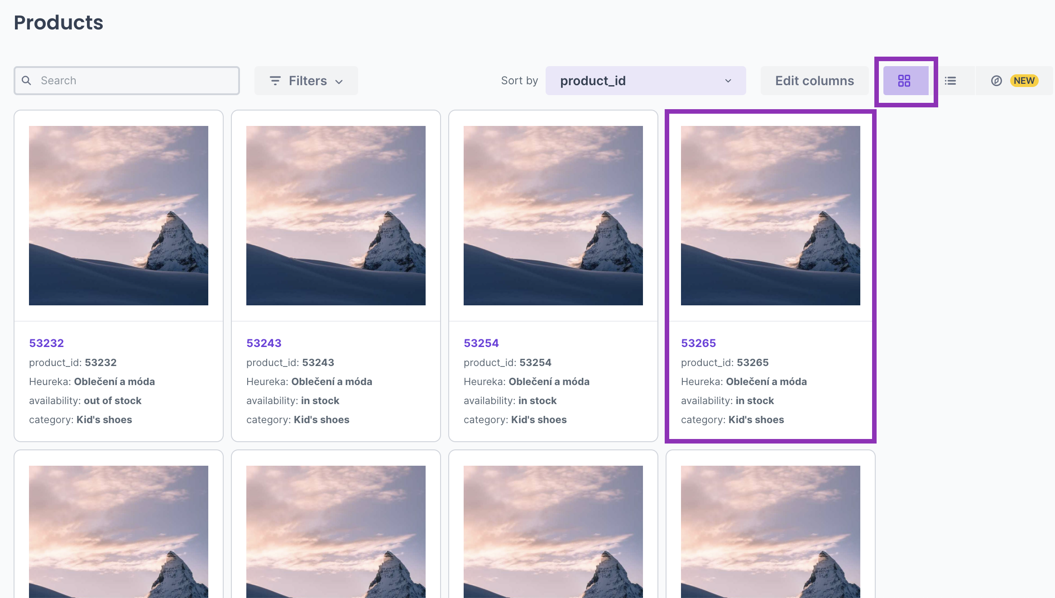The width and height of the screenshot is (1055, 598).
Task: Expand the Filters dropdown chevron
Action: (339, 82)
